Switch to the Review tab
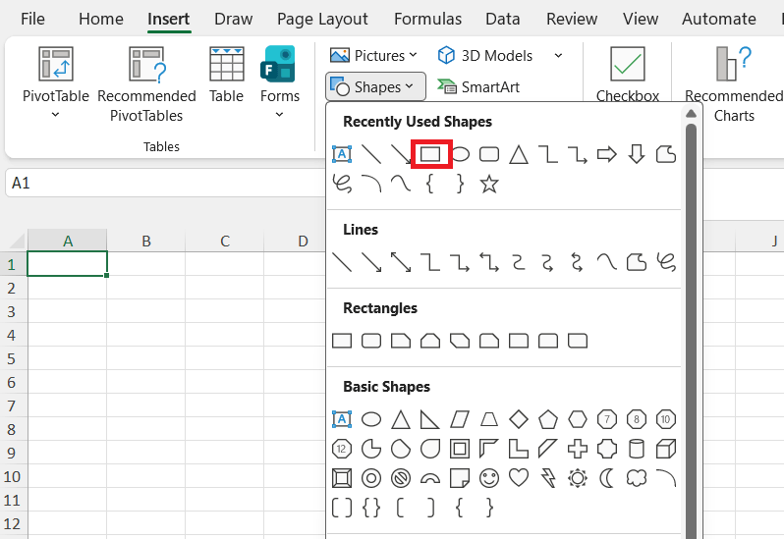The width and height of the screenshot is (784, 539). click(x=572, y=19)
